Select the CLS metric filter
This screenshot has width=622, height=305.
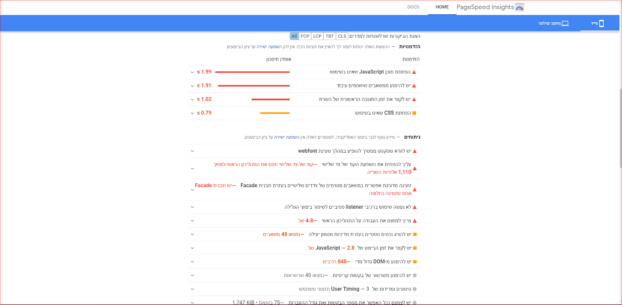coord(342,36)
